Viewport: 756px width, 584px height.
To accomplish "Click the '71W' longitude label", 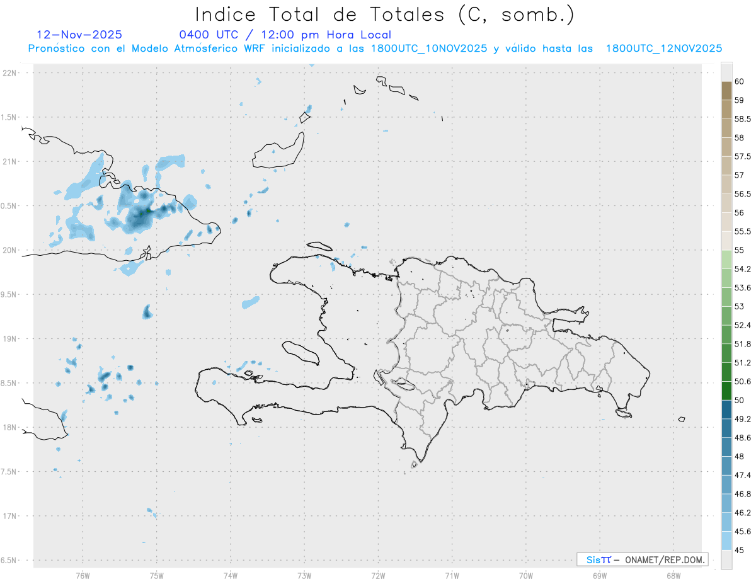I will (x=452, y=575).
